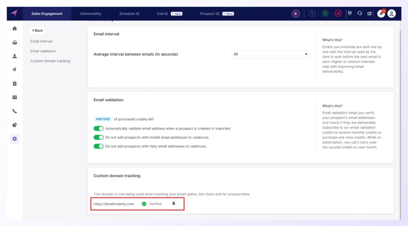Viewport: 408px width, 226px height.
Task: Click the New badge beside Prospect IQ
Action: click(x=228, y=14)
